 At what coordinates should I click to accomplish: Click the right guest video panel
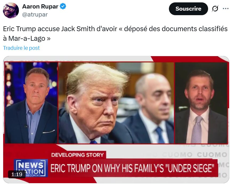click(201, 103)
